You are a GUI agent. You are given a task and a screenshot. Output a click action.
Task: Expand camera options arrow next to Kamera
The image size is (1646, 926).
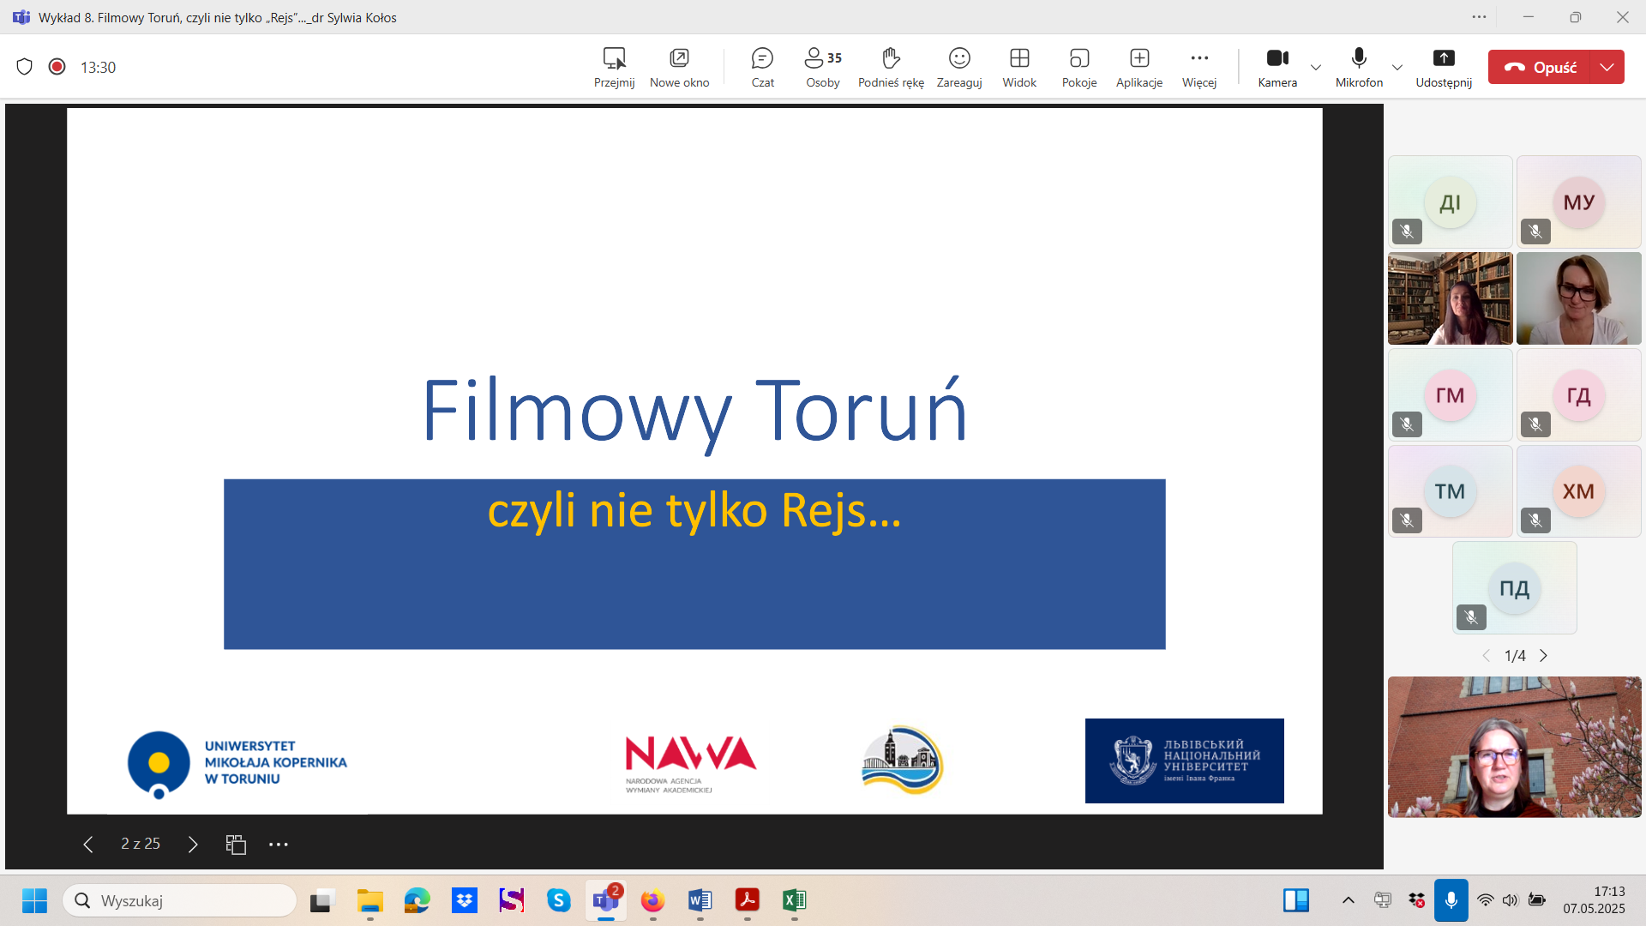1316,67
